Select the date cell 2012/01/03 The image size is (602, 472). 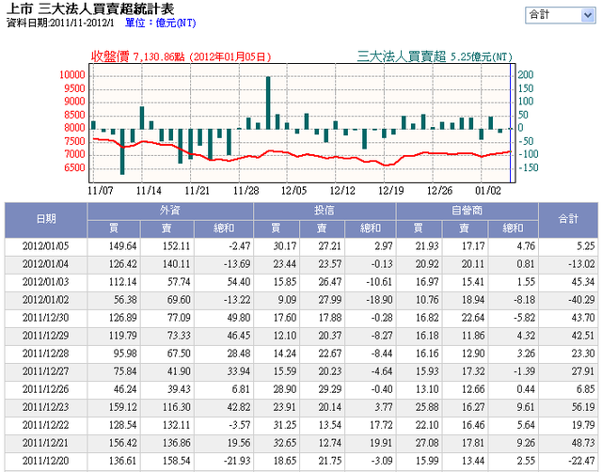[46, 282]
